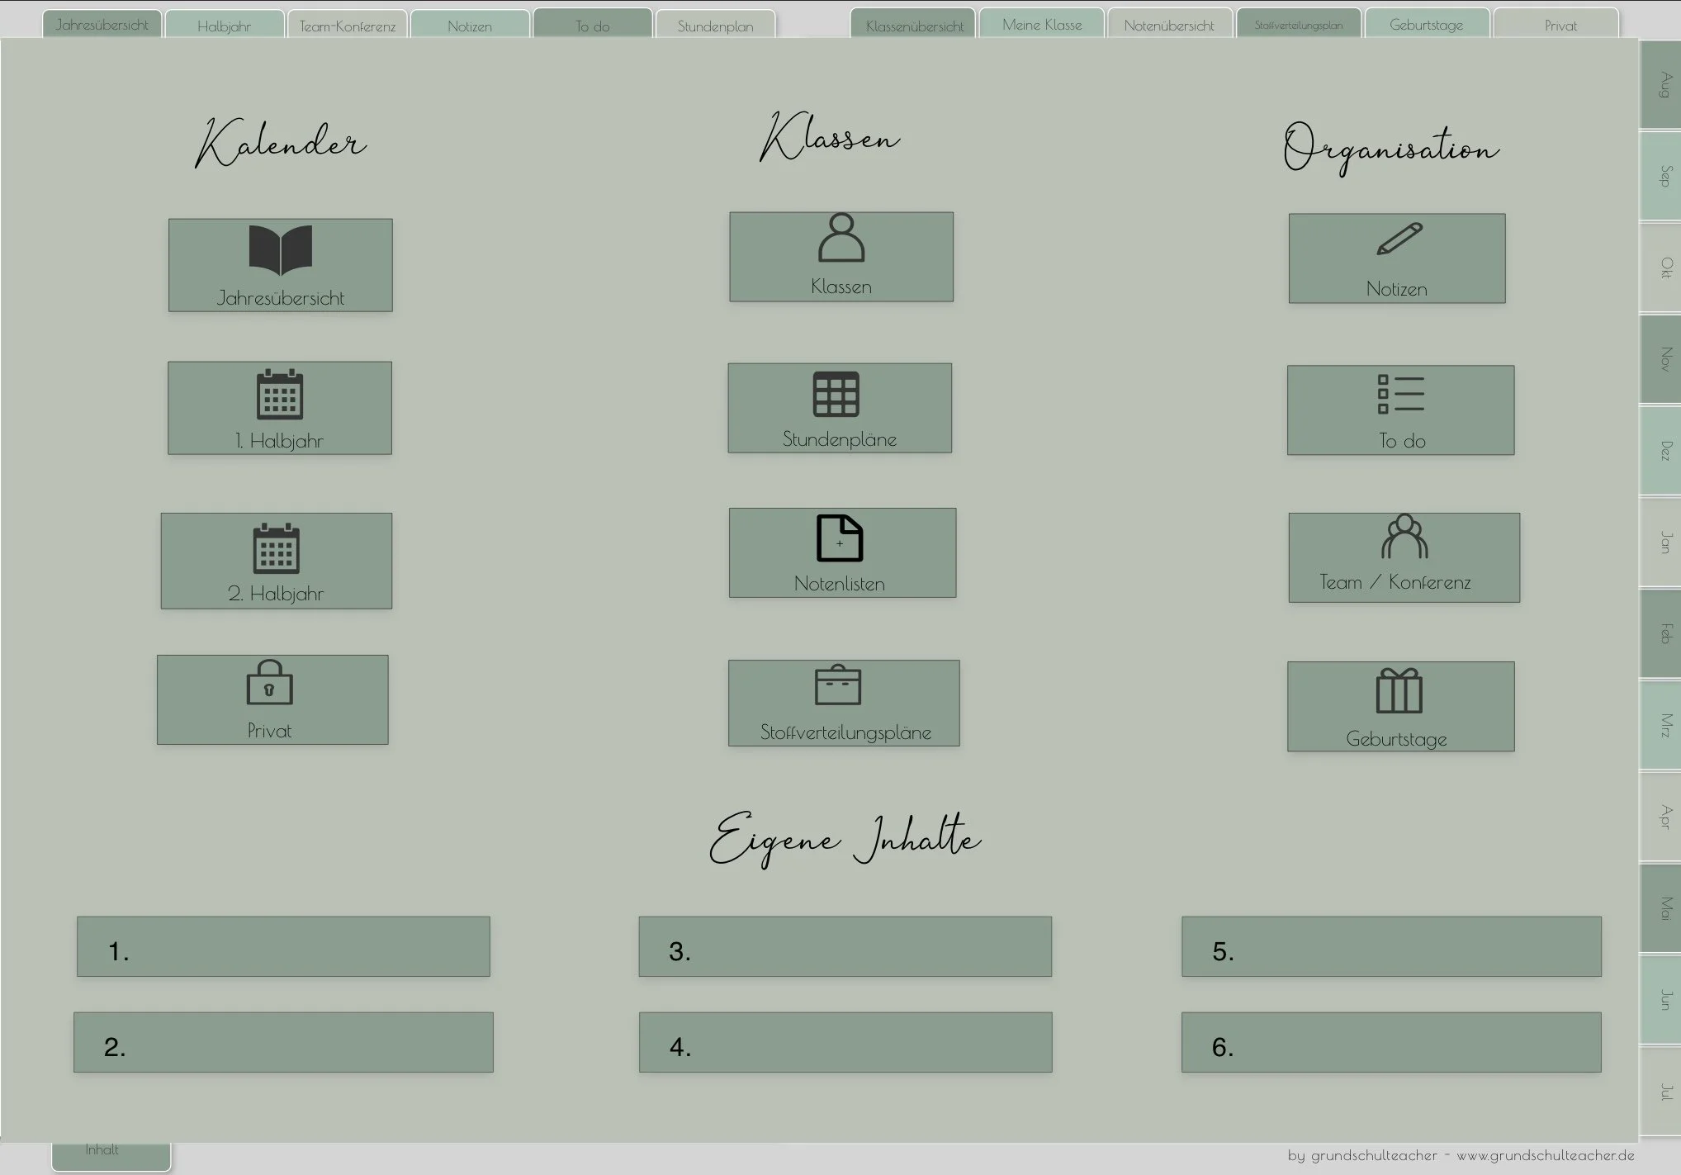Click the document Notenlisten icon
Screen dimensions: 1681x1175
coord(839,538)
